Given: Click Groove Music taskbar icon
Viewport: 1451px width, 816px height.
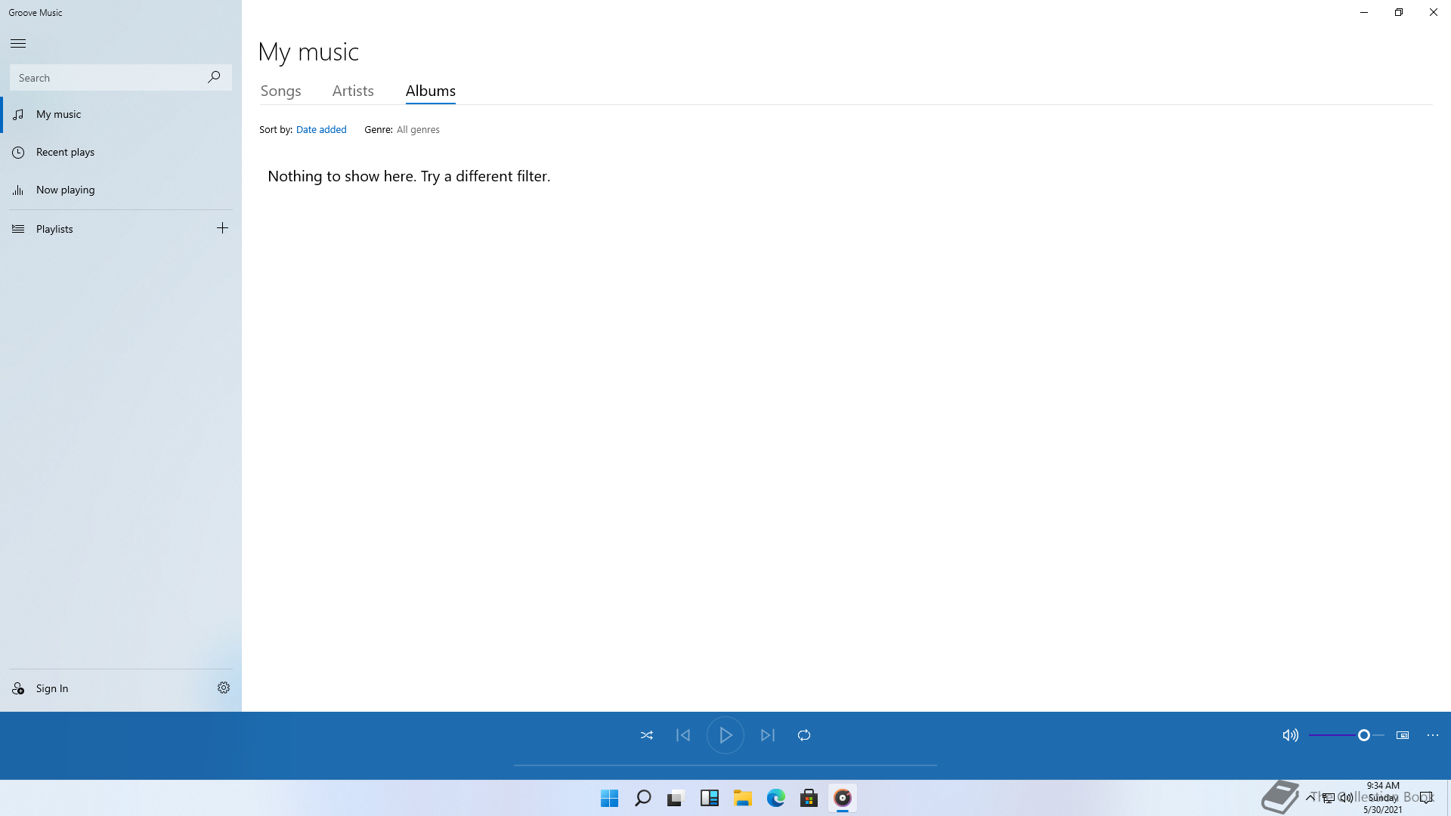Looking at the screenshot, I should coord(843,798).
